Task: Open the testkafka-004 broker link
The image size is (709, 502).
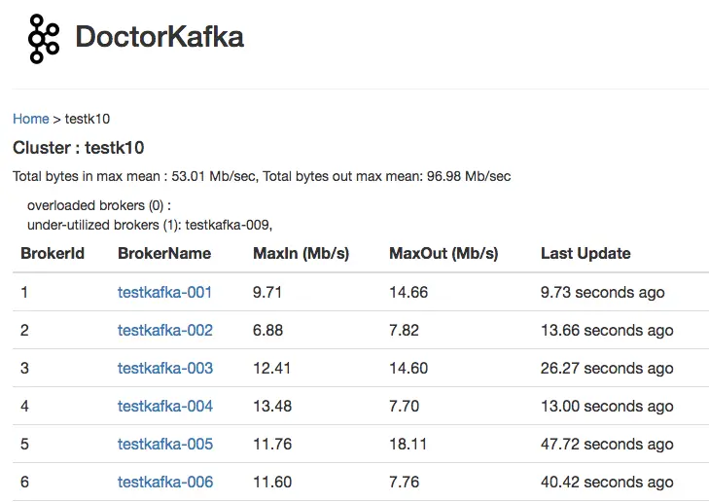Action: click(164, 406)
